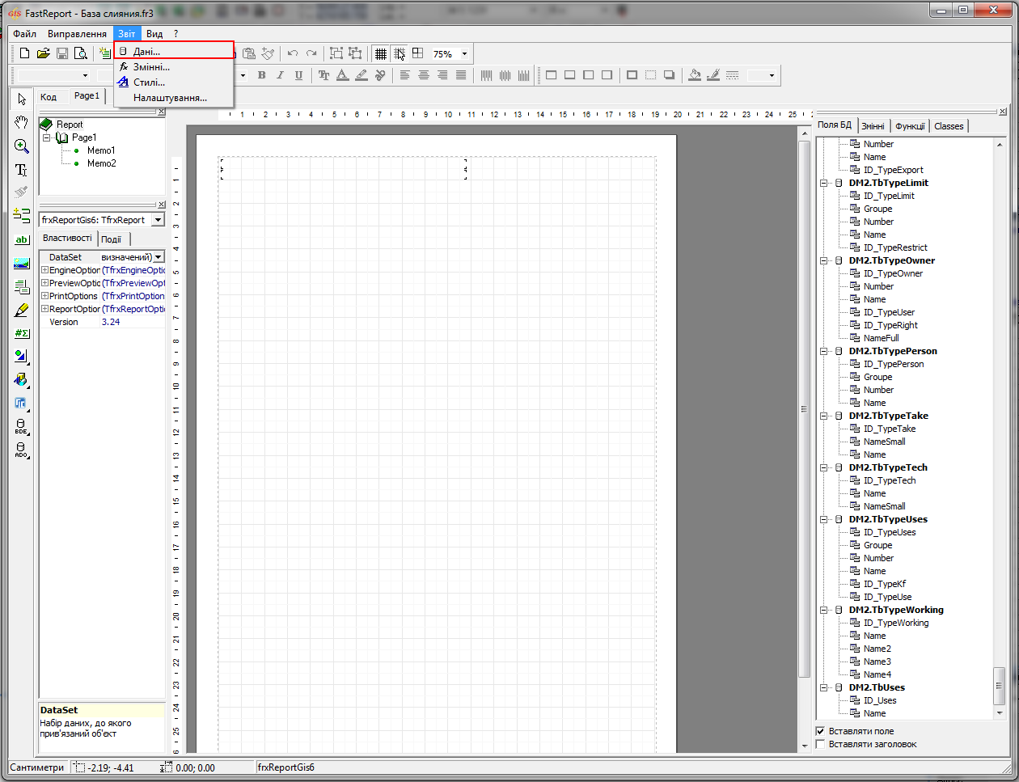Align text right
The width and height of the screenshot is (1019, 782).
(442, 75)
